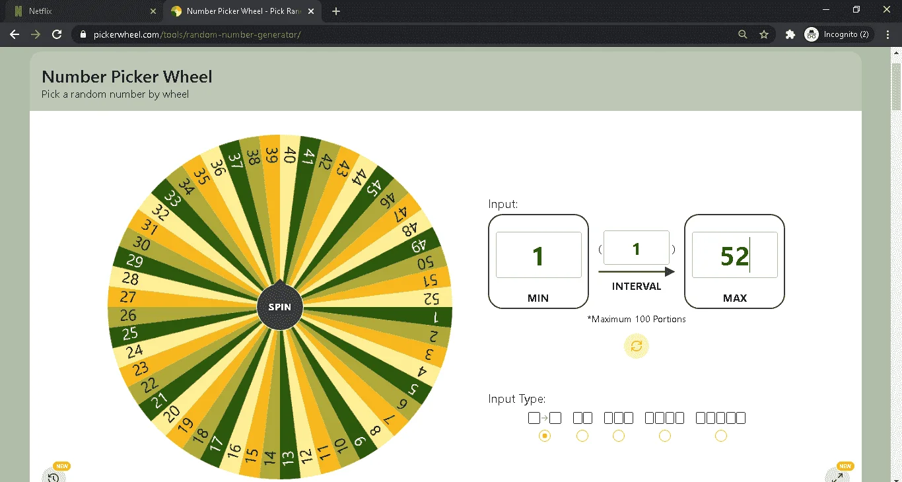Open the history icon at bottom left

pyautogui.click(x=53, y=477)
